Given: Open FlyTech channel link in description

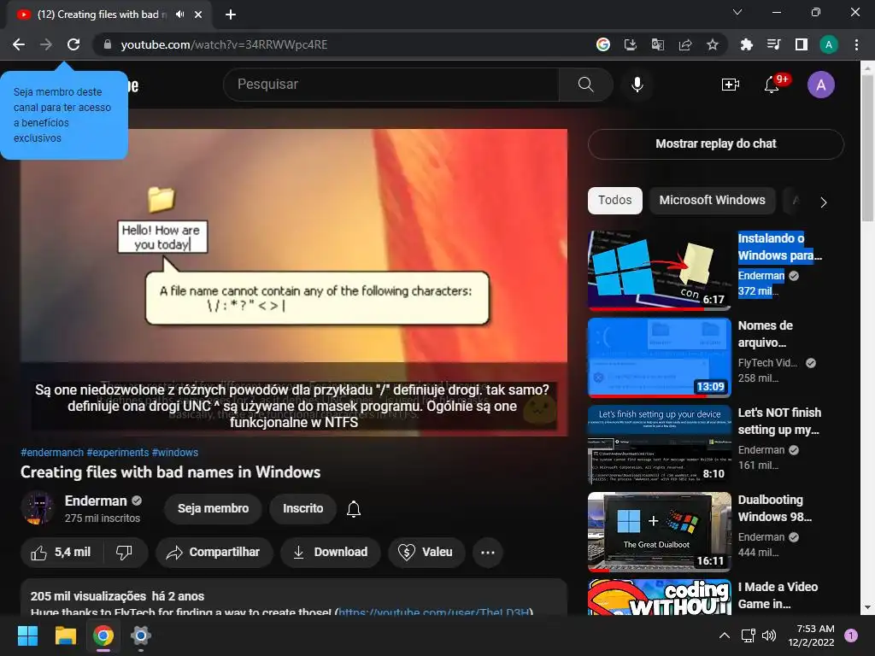Looking at the screenshot, I should click(433, 612).
